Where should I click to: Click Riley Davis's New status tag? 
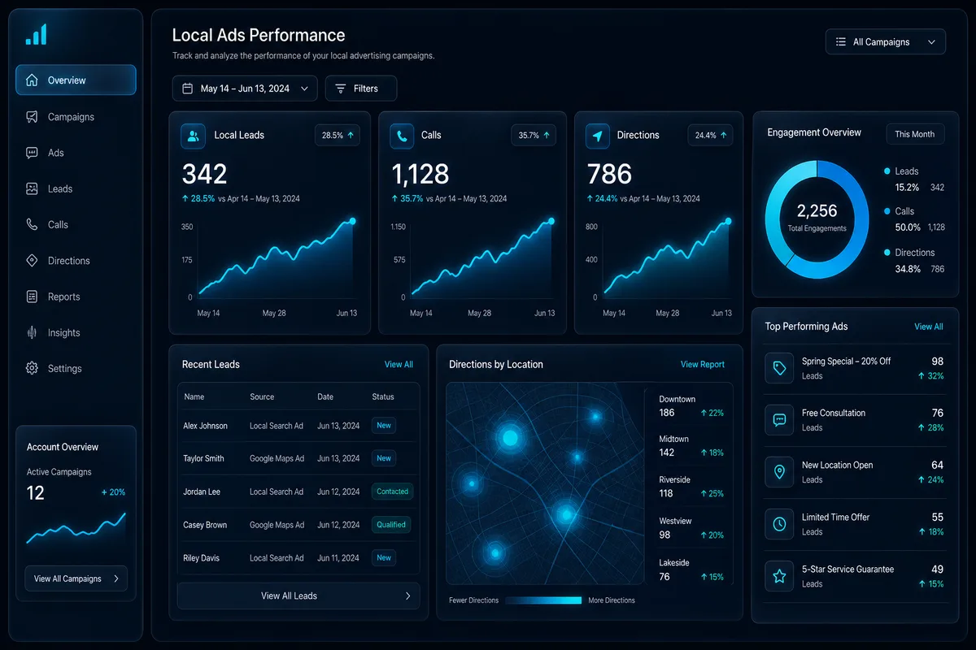tap(384, 558)
